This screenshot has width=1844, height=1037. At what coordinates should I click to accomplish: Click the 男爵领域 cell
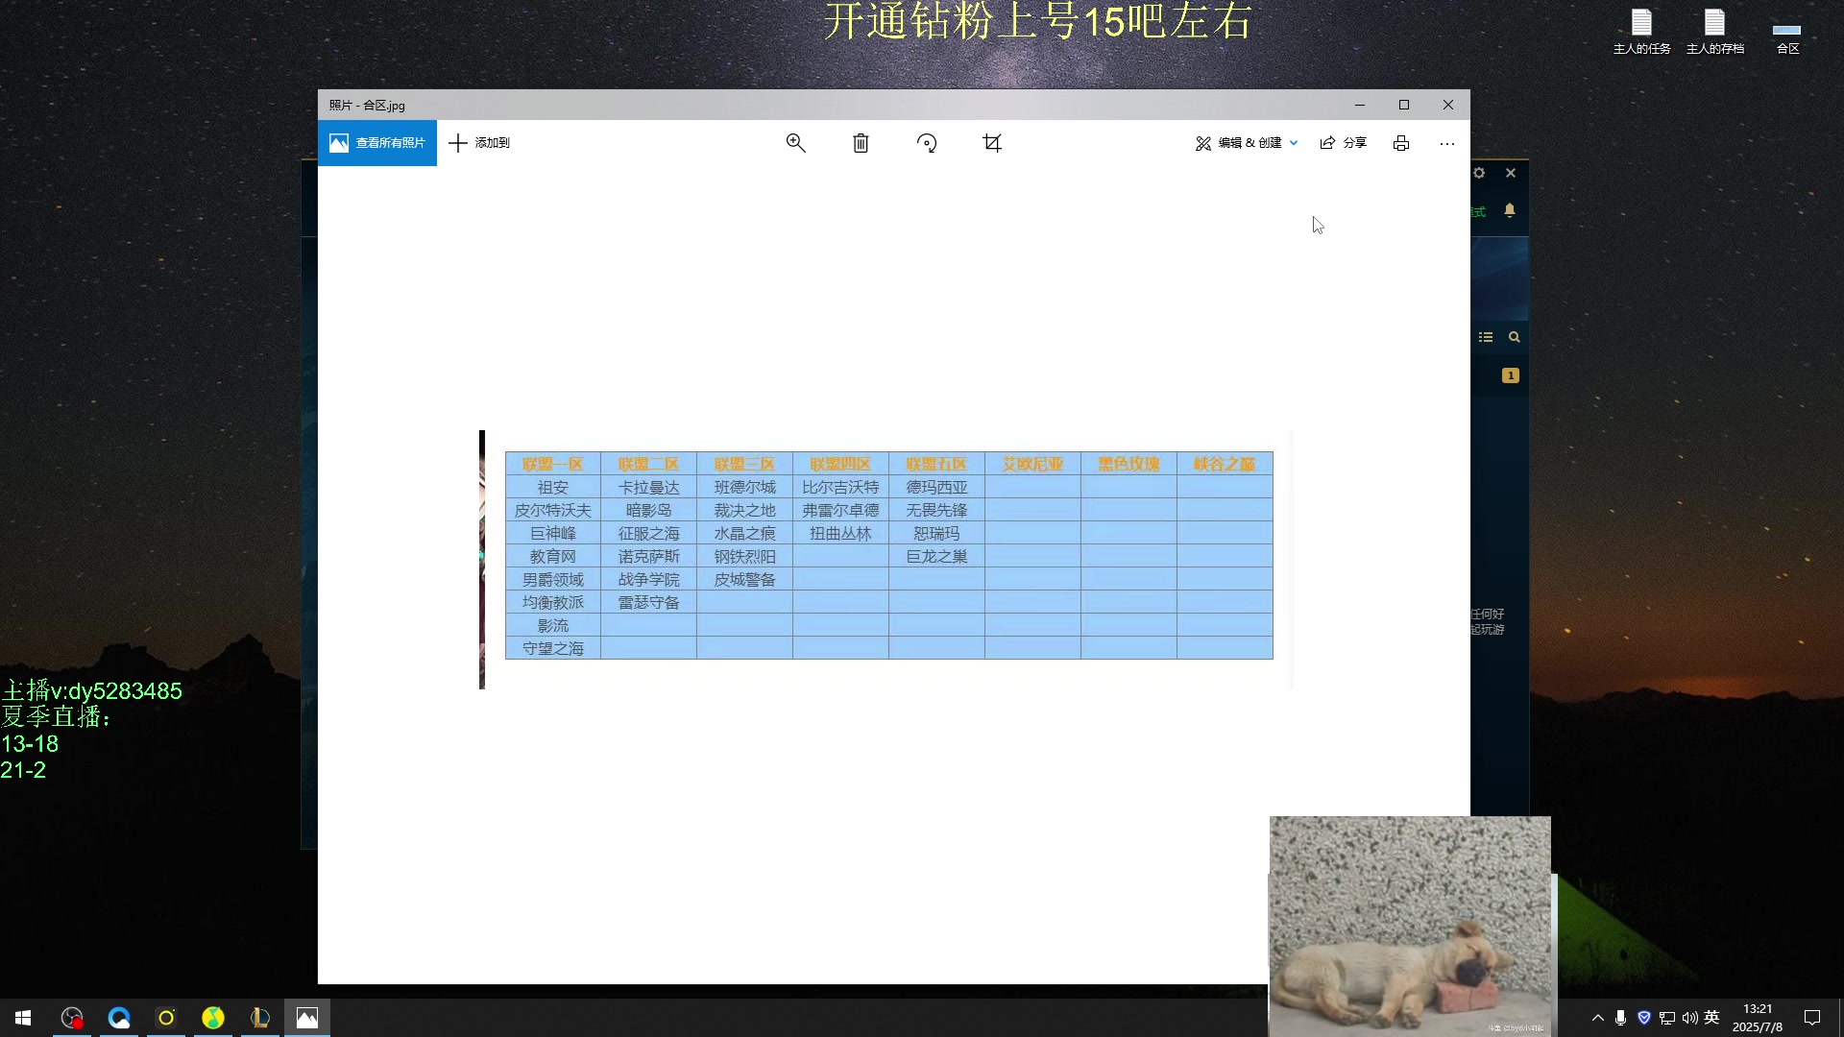click(553, 580)
